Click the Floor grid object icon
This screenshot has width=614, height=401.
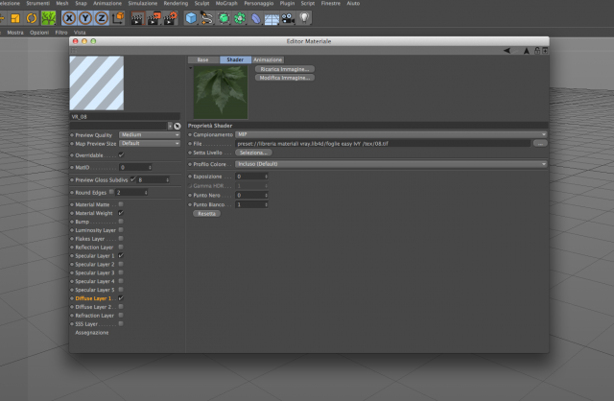pos(272,19)
